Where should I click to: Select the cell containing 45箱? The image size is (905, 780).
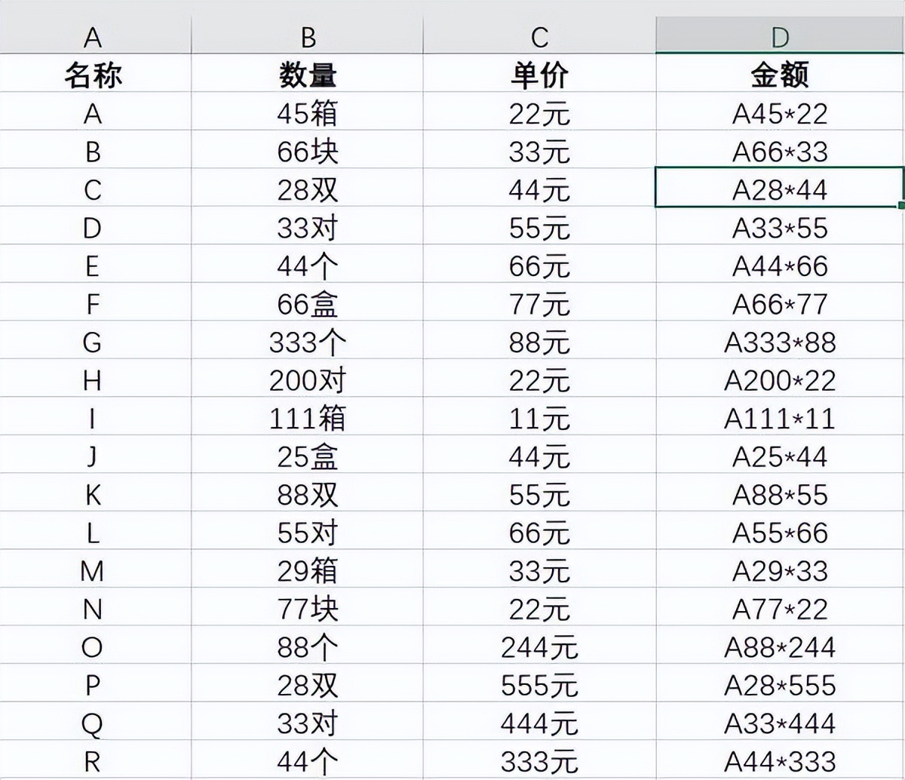click(307, 112)
